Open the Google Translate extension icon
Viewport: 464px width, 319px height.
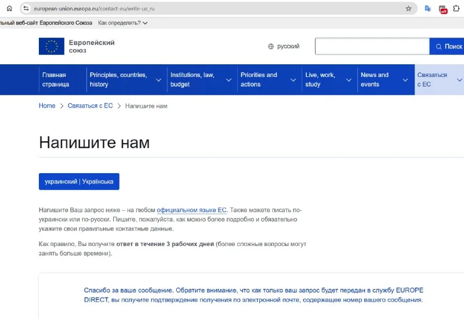point(428,9)
